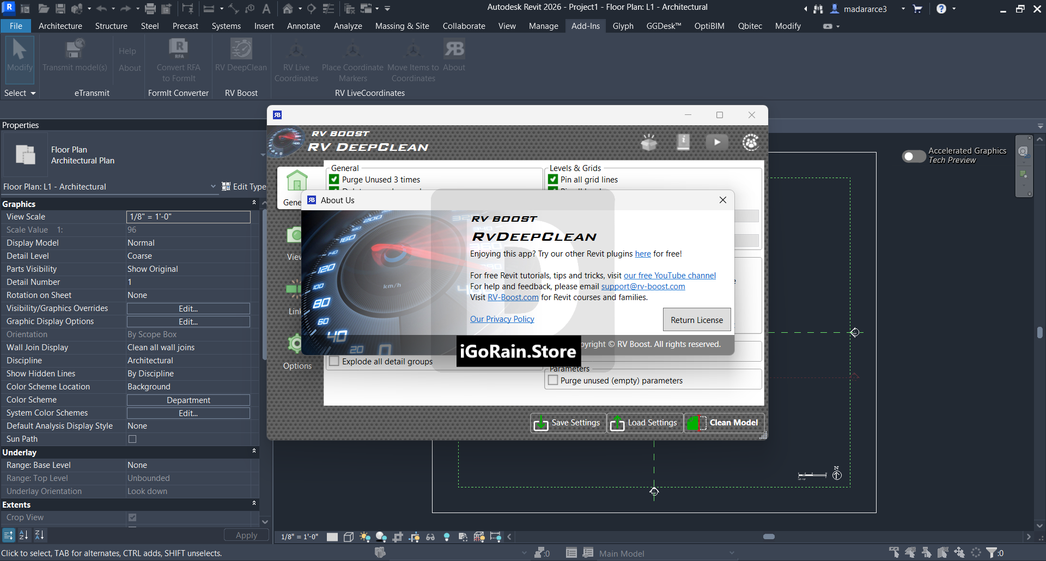Image resolution: width=1046 pixels, height=561 pixels.
Task: Click the Edit Type button in Properties
Action: click(x=244, y=186)
